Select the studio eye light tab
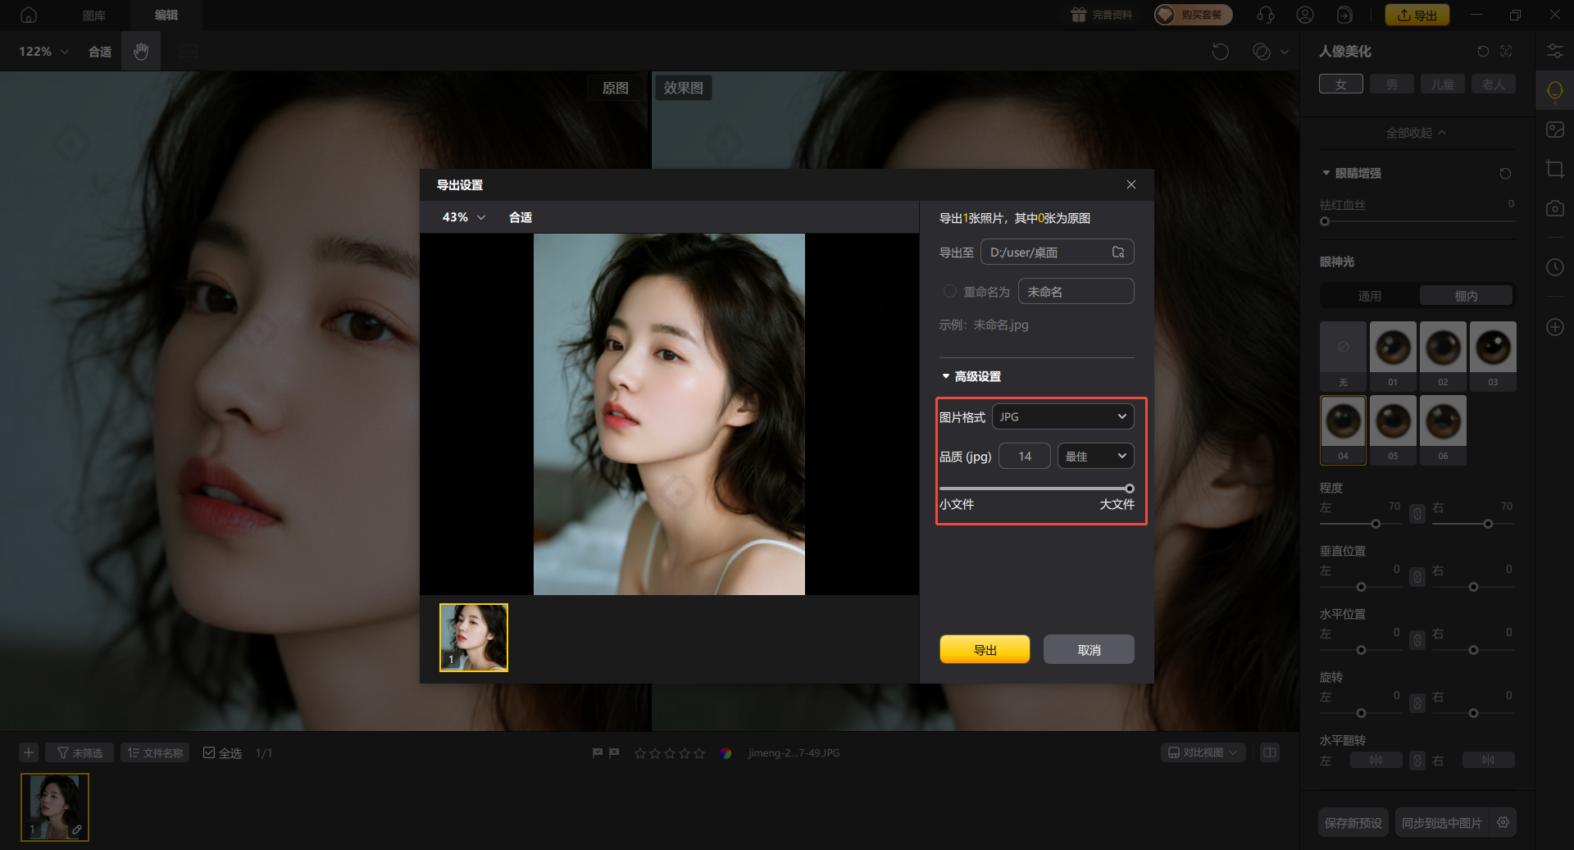 point(1466,296)
